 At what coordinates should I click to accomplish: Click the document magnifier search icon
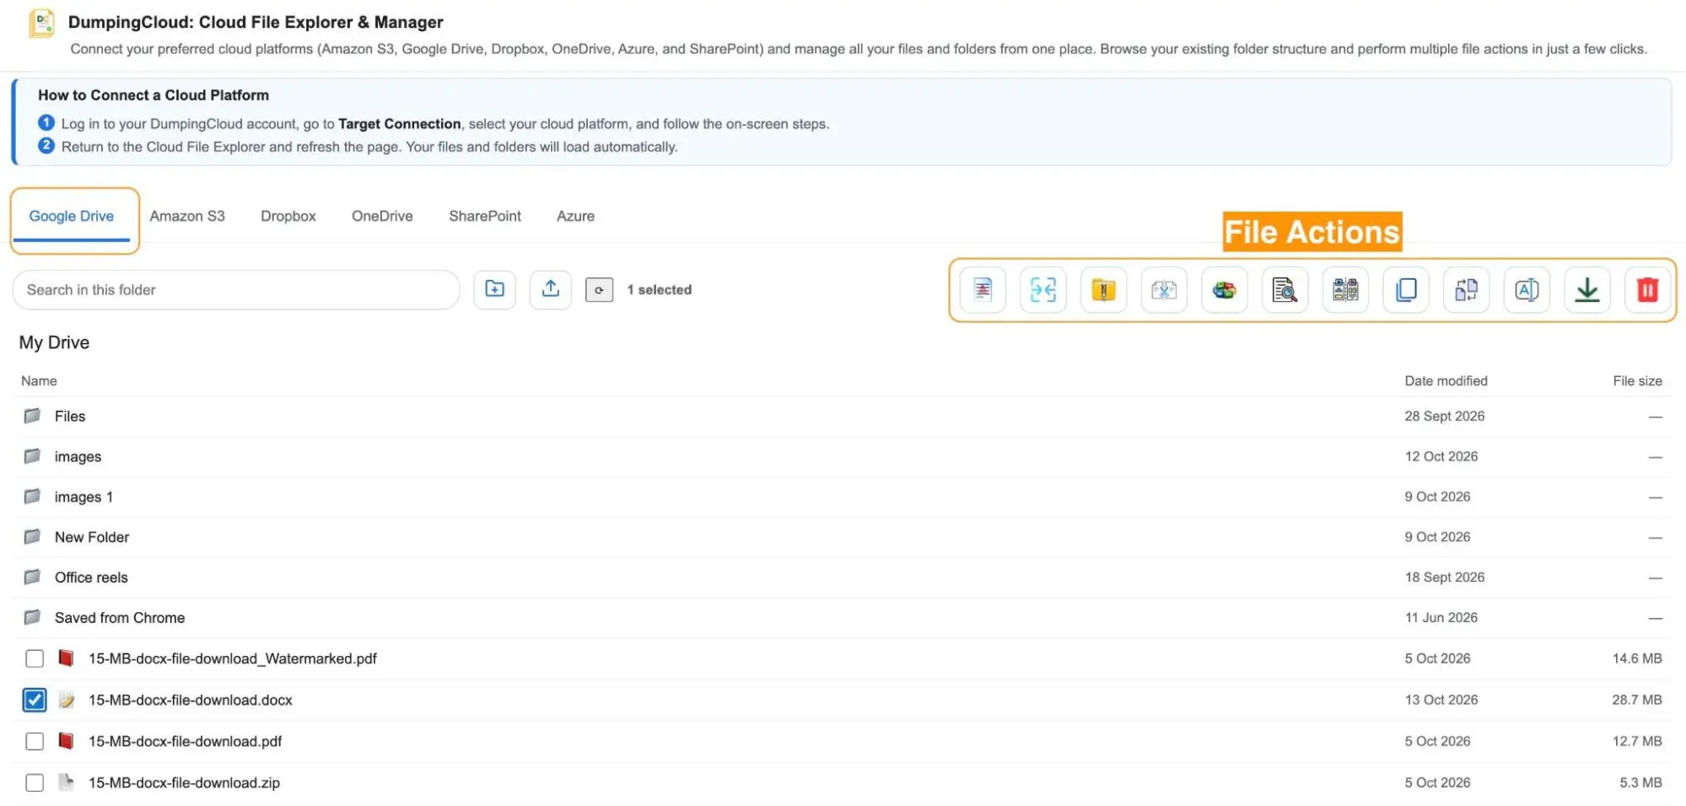pos(1285,290)
